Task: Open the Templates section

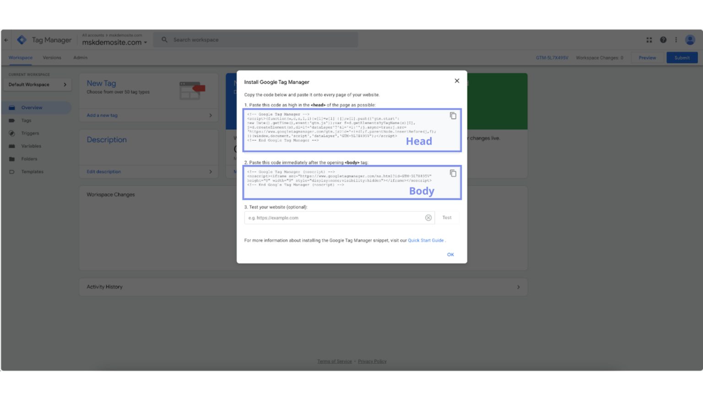Action: pyautogui.click(x=32, y=171)
